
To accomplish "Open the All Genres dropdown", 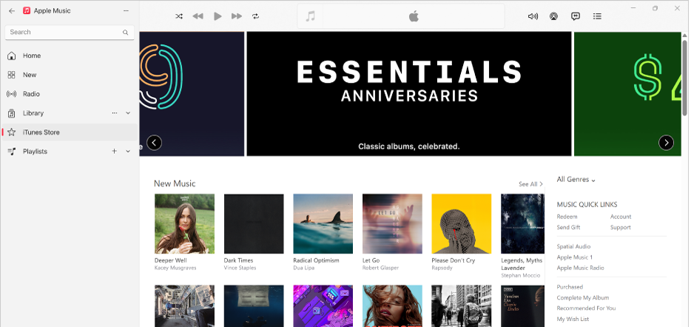I will 576,179.
